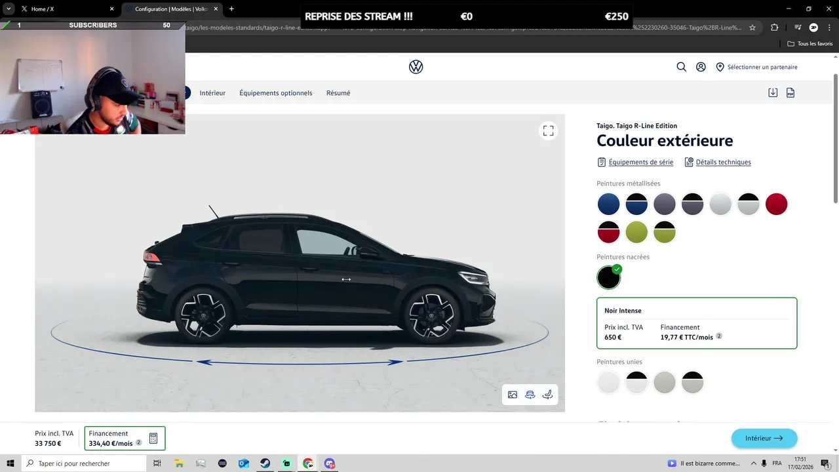Select the Configuration Volkswagen browser tab

[x=172, y=9]
